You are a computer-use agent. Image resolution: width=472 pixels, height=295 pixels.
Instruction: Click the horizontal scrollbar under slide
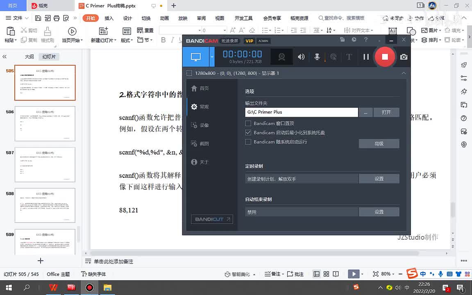tap(254, 254)
